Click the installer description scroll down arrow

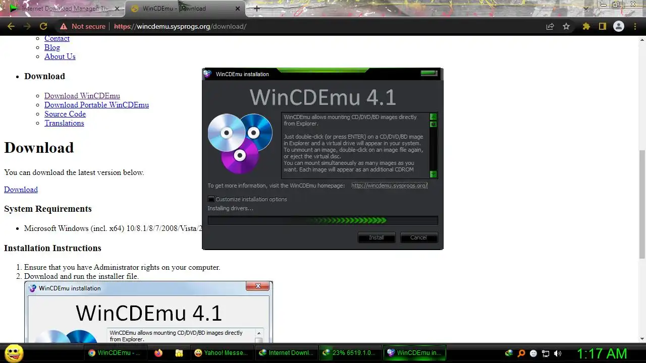click(433, 174)
